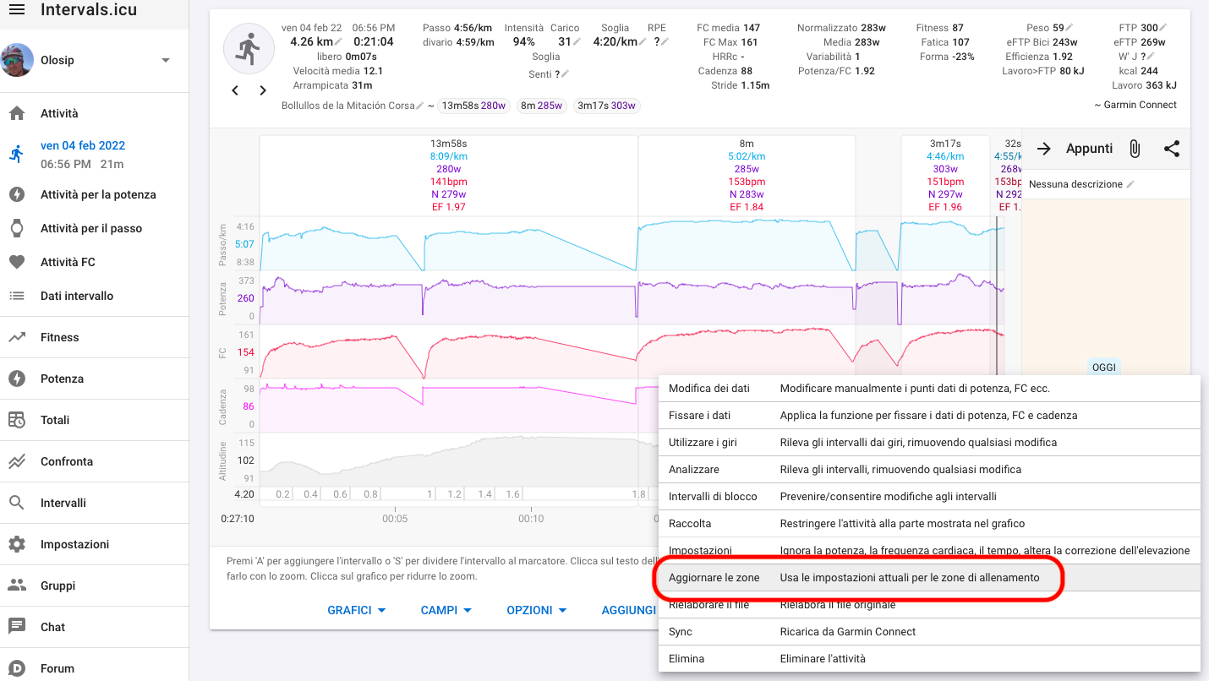1209x681 pixels.
Task: Edit the Carico 31 value pencil
Action: [577, 41]
